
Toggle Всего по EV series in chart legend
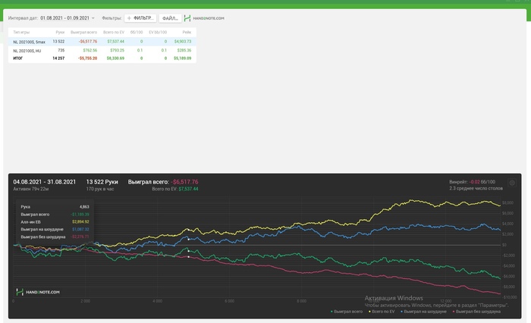(x=382, y=312)
